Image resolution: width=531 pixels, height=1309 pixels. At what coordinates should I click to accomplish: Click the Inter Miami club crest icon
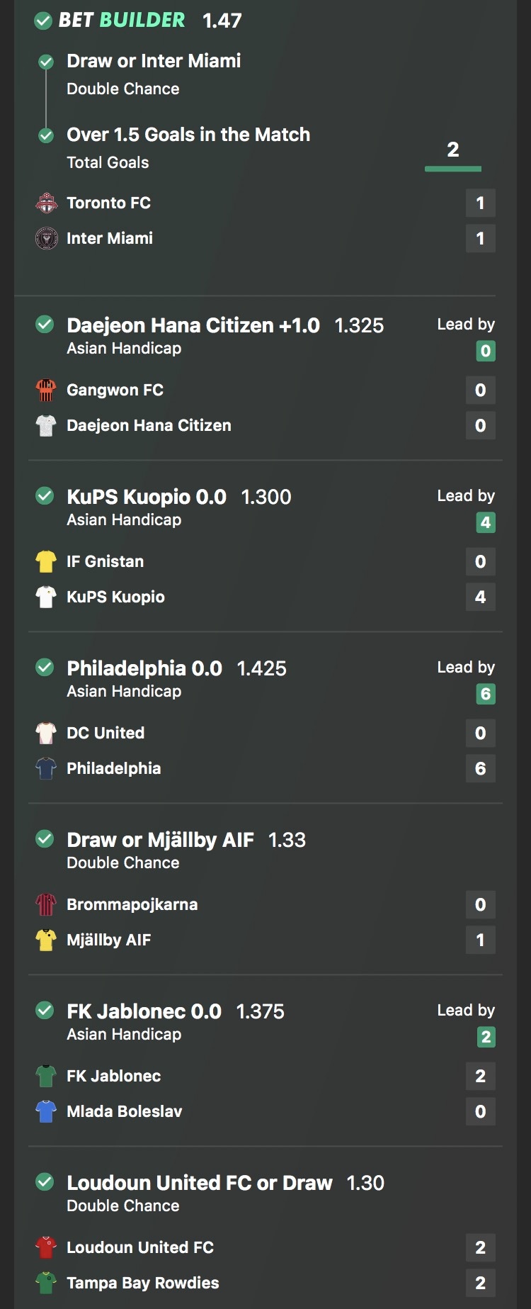pyautogui.click(x=47, y=239)
